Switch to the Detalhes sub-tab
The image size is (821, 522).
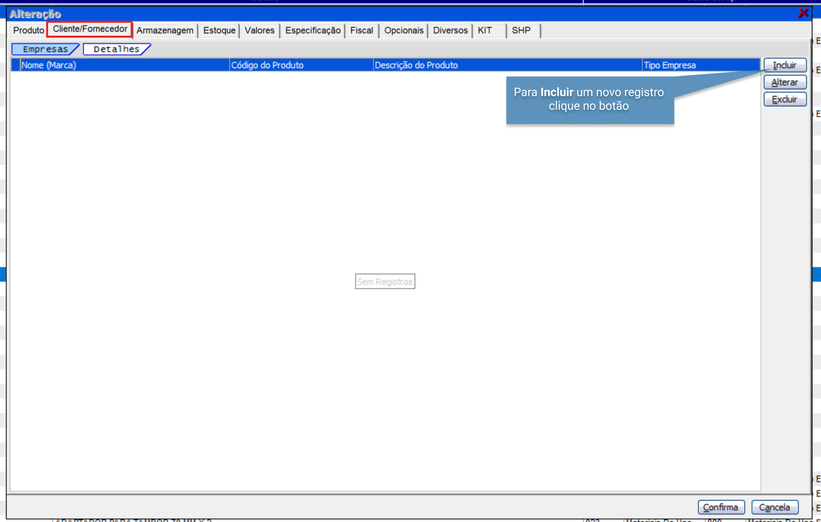pyautogui.click(x=116, y=49)
